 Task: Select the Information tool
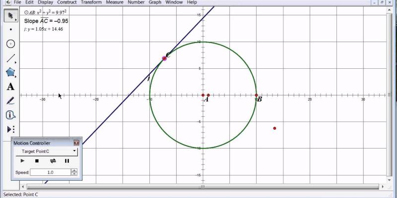click(10, 115)
